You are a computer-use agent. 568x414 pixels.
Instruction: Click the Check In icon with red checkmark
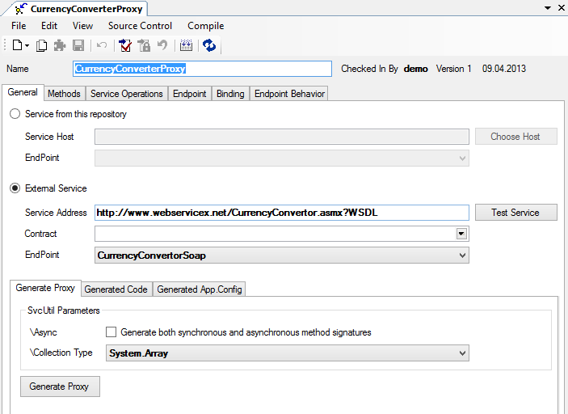(x=125, y=46)
